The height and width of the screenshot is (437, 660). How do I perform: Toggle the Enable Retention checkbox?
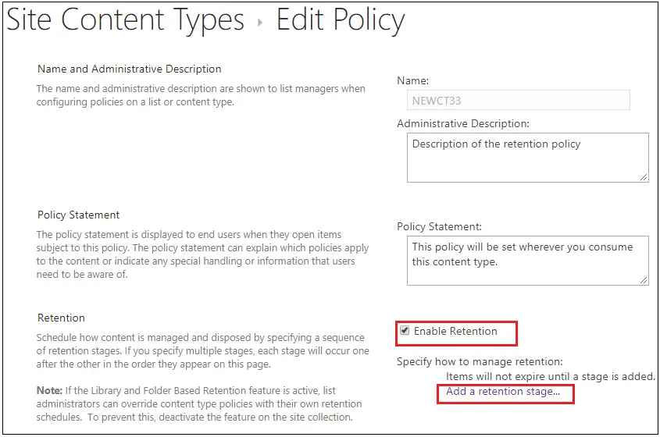click(404, 332)
